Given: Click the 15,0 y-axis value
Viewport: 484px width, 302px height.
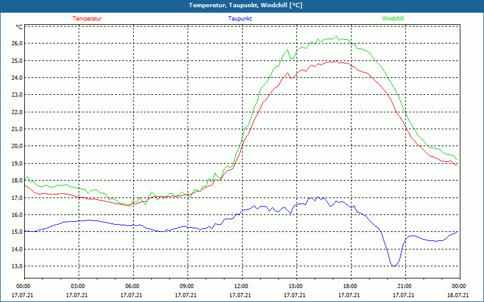Looking at the screenshot, I should click(16, 232).
